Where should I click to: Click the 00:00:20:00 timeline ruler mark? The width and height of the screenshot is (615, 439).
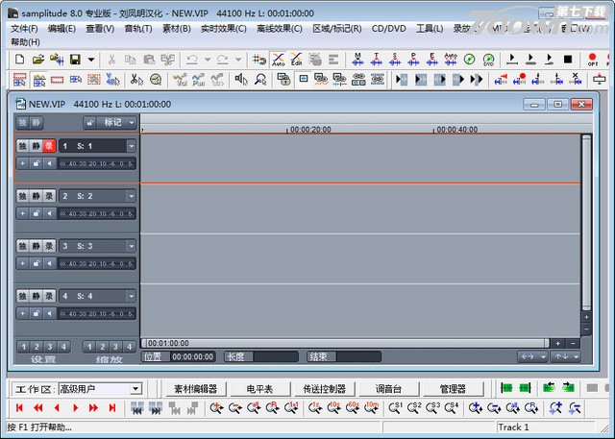pos(310,130)
